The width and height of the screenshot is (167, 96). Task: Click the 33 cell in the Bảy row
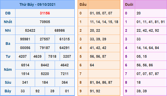[x=23, y=91]
